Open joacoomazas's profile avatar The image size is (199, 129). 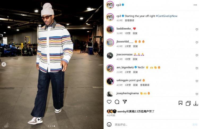pyautogui.click(x=110, y=56)
